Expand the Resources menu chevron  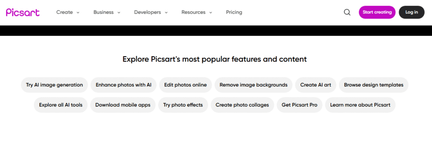pos(211,13)
